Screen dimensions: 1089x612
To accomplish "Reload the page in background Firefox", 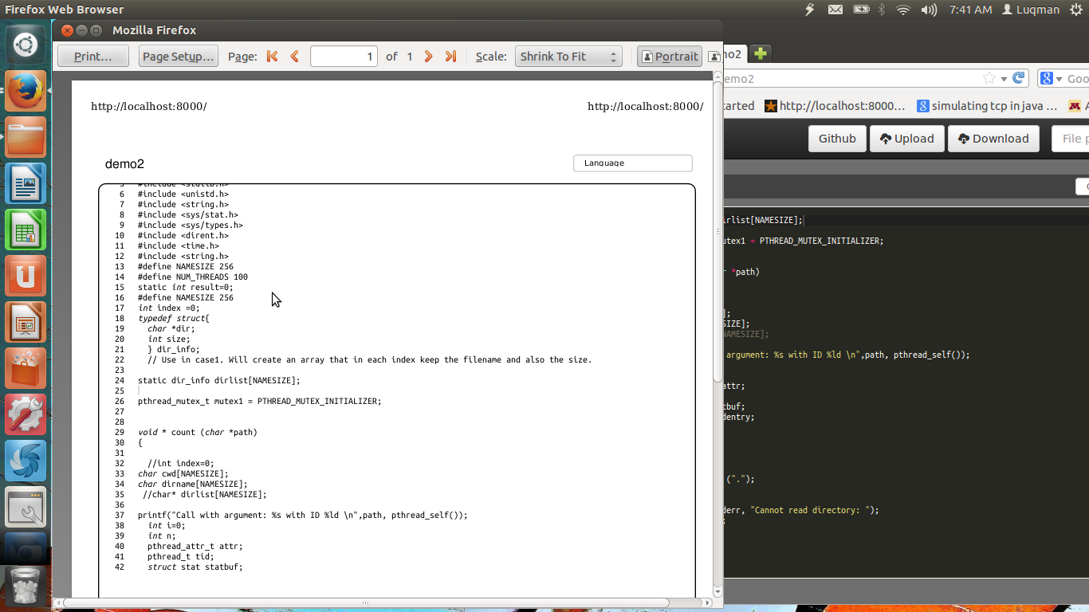I will coord(1018,78).
